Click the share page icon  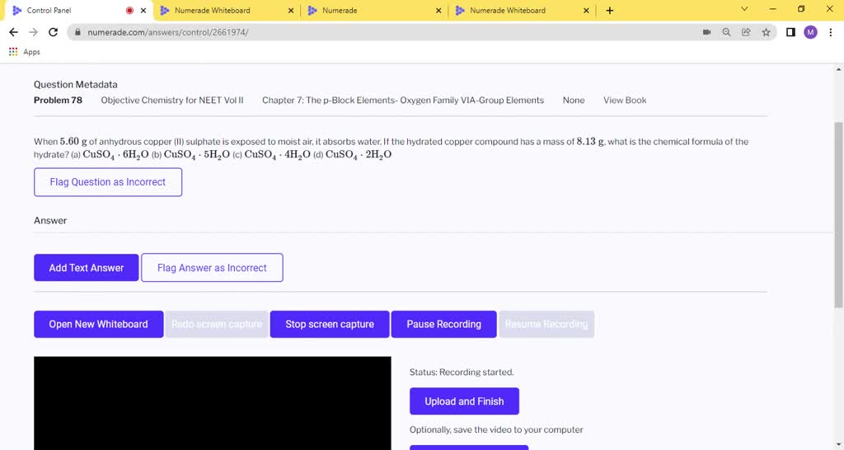[746, 32]
